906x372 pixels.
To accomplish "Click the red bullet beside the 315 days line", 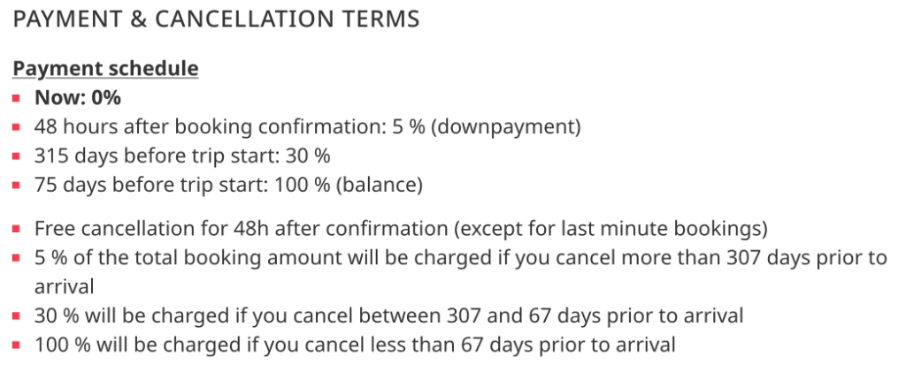I will coord(16,156).
